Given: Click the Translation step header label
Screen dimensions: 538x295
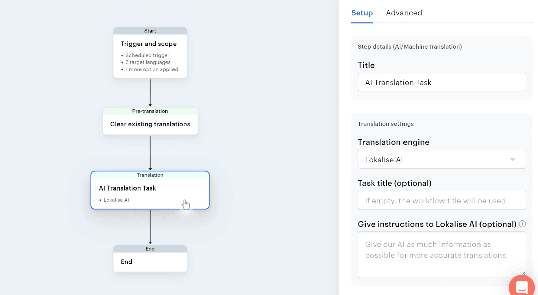Looking at the screenshot, I should click(x=150, y=175).
